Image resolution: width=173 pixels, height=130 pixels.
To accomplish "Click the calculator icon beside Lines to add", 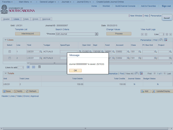I will (x=39, y=67).
